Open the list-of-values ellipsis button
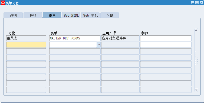Screen dimensions: 204x103 point(99,45)
